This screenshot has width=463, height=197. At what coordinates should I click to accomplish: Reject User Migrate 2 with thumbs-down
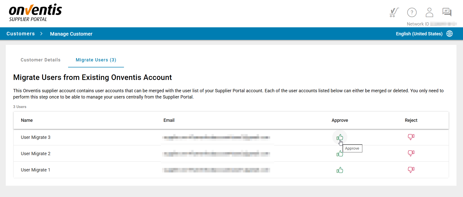[x=411, y=153]
